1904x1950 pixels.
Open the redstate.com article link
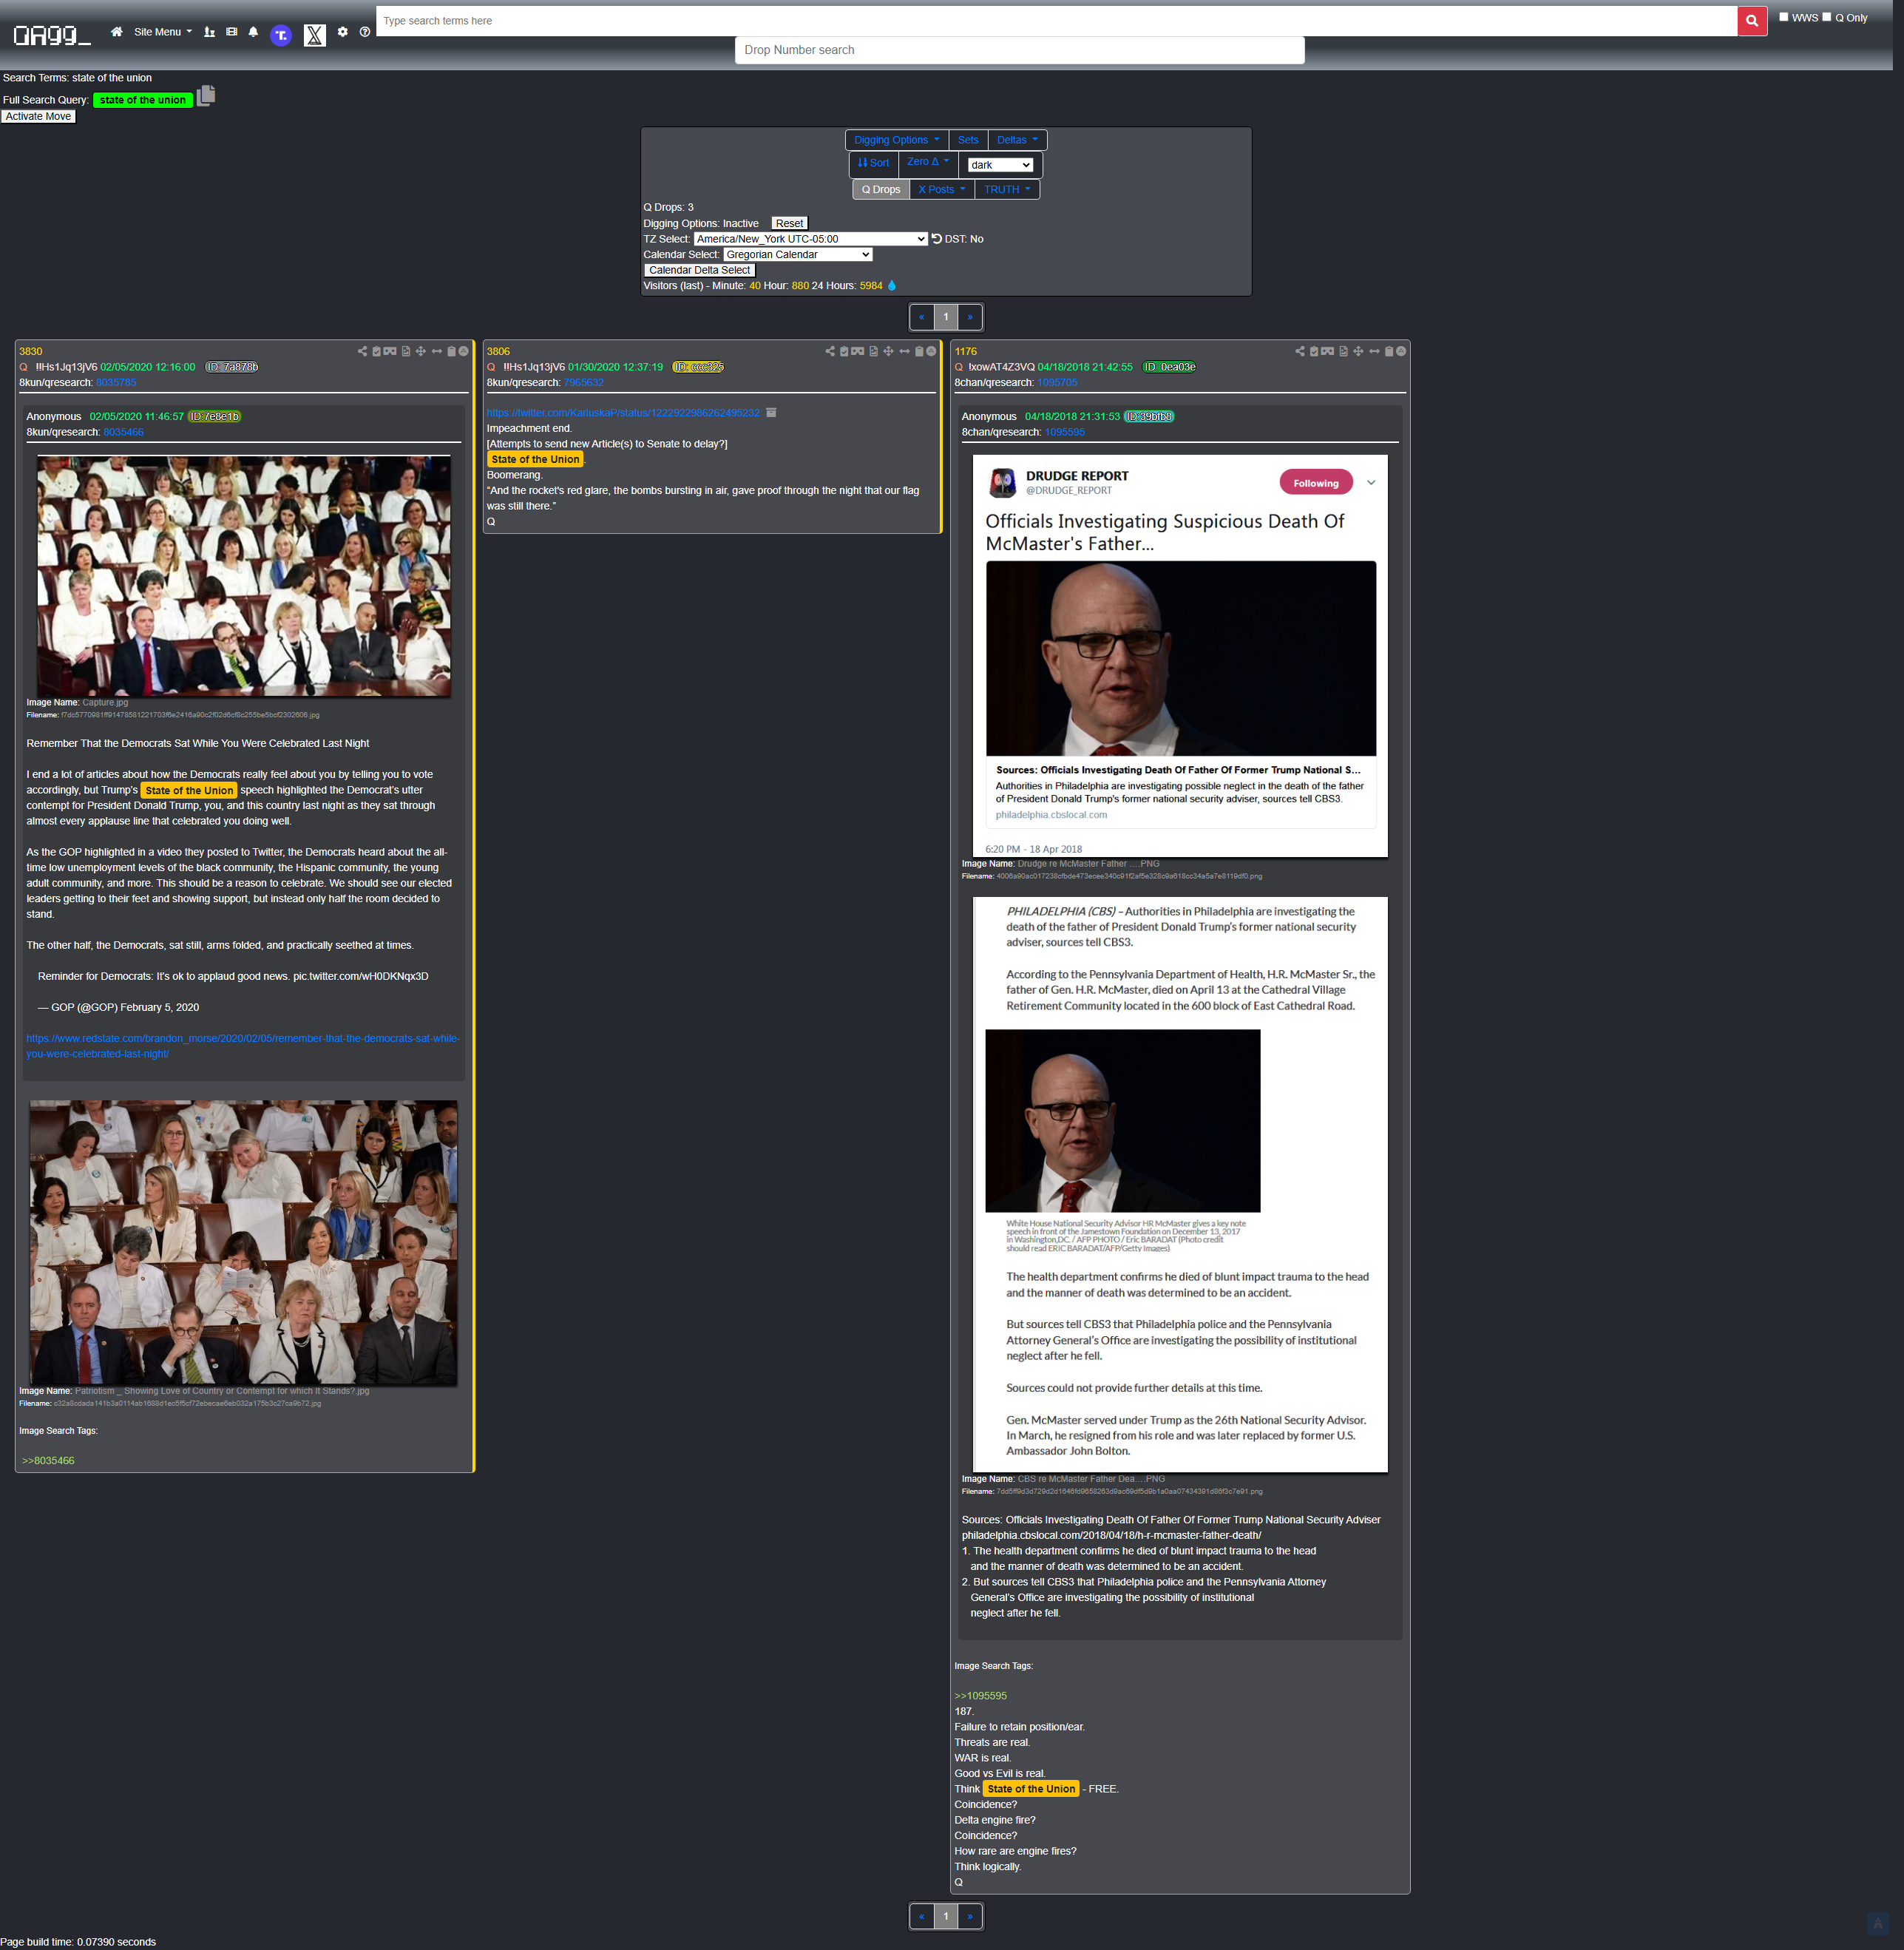click(243, 1046)
